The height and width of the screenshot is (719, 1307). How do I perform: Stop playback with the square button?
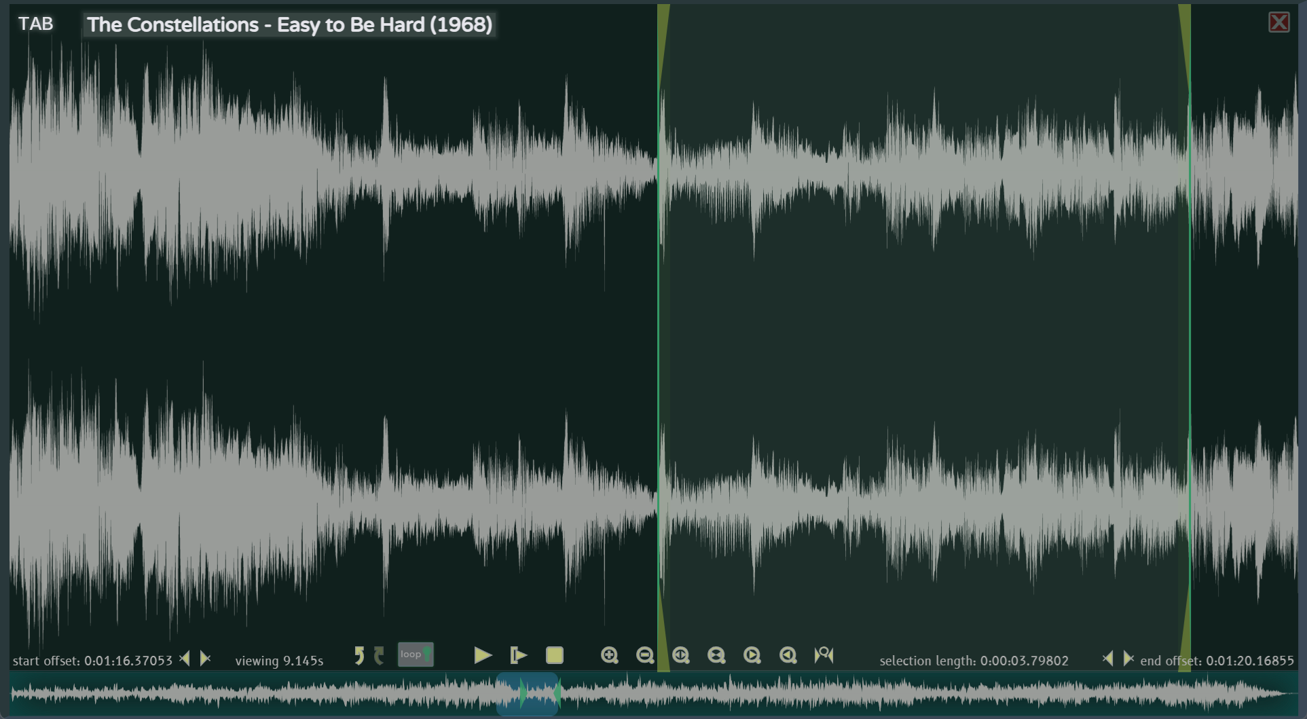coord(554,655)
